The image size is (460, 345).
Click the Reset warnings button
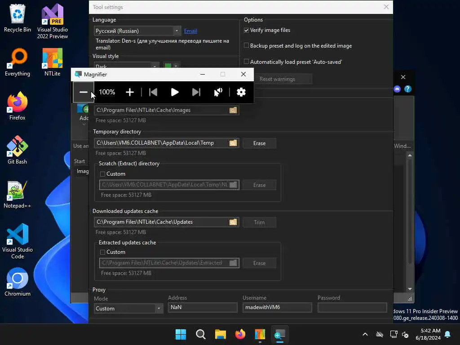(x=277, y=79)
